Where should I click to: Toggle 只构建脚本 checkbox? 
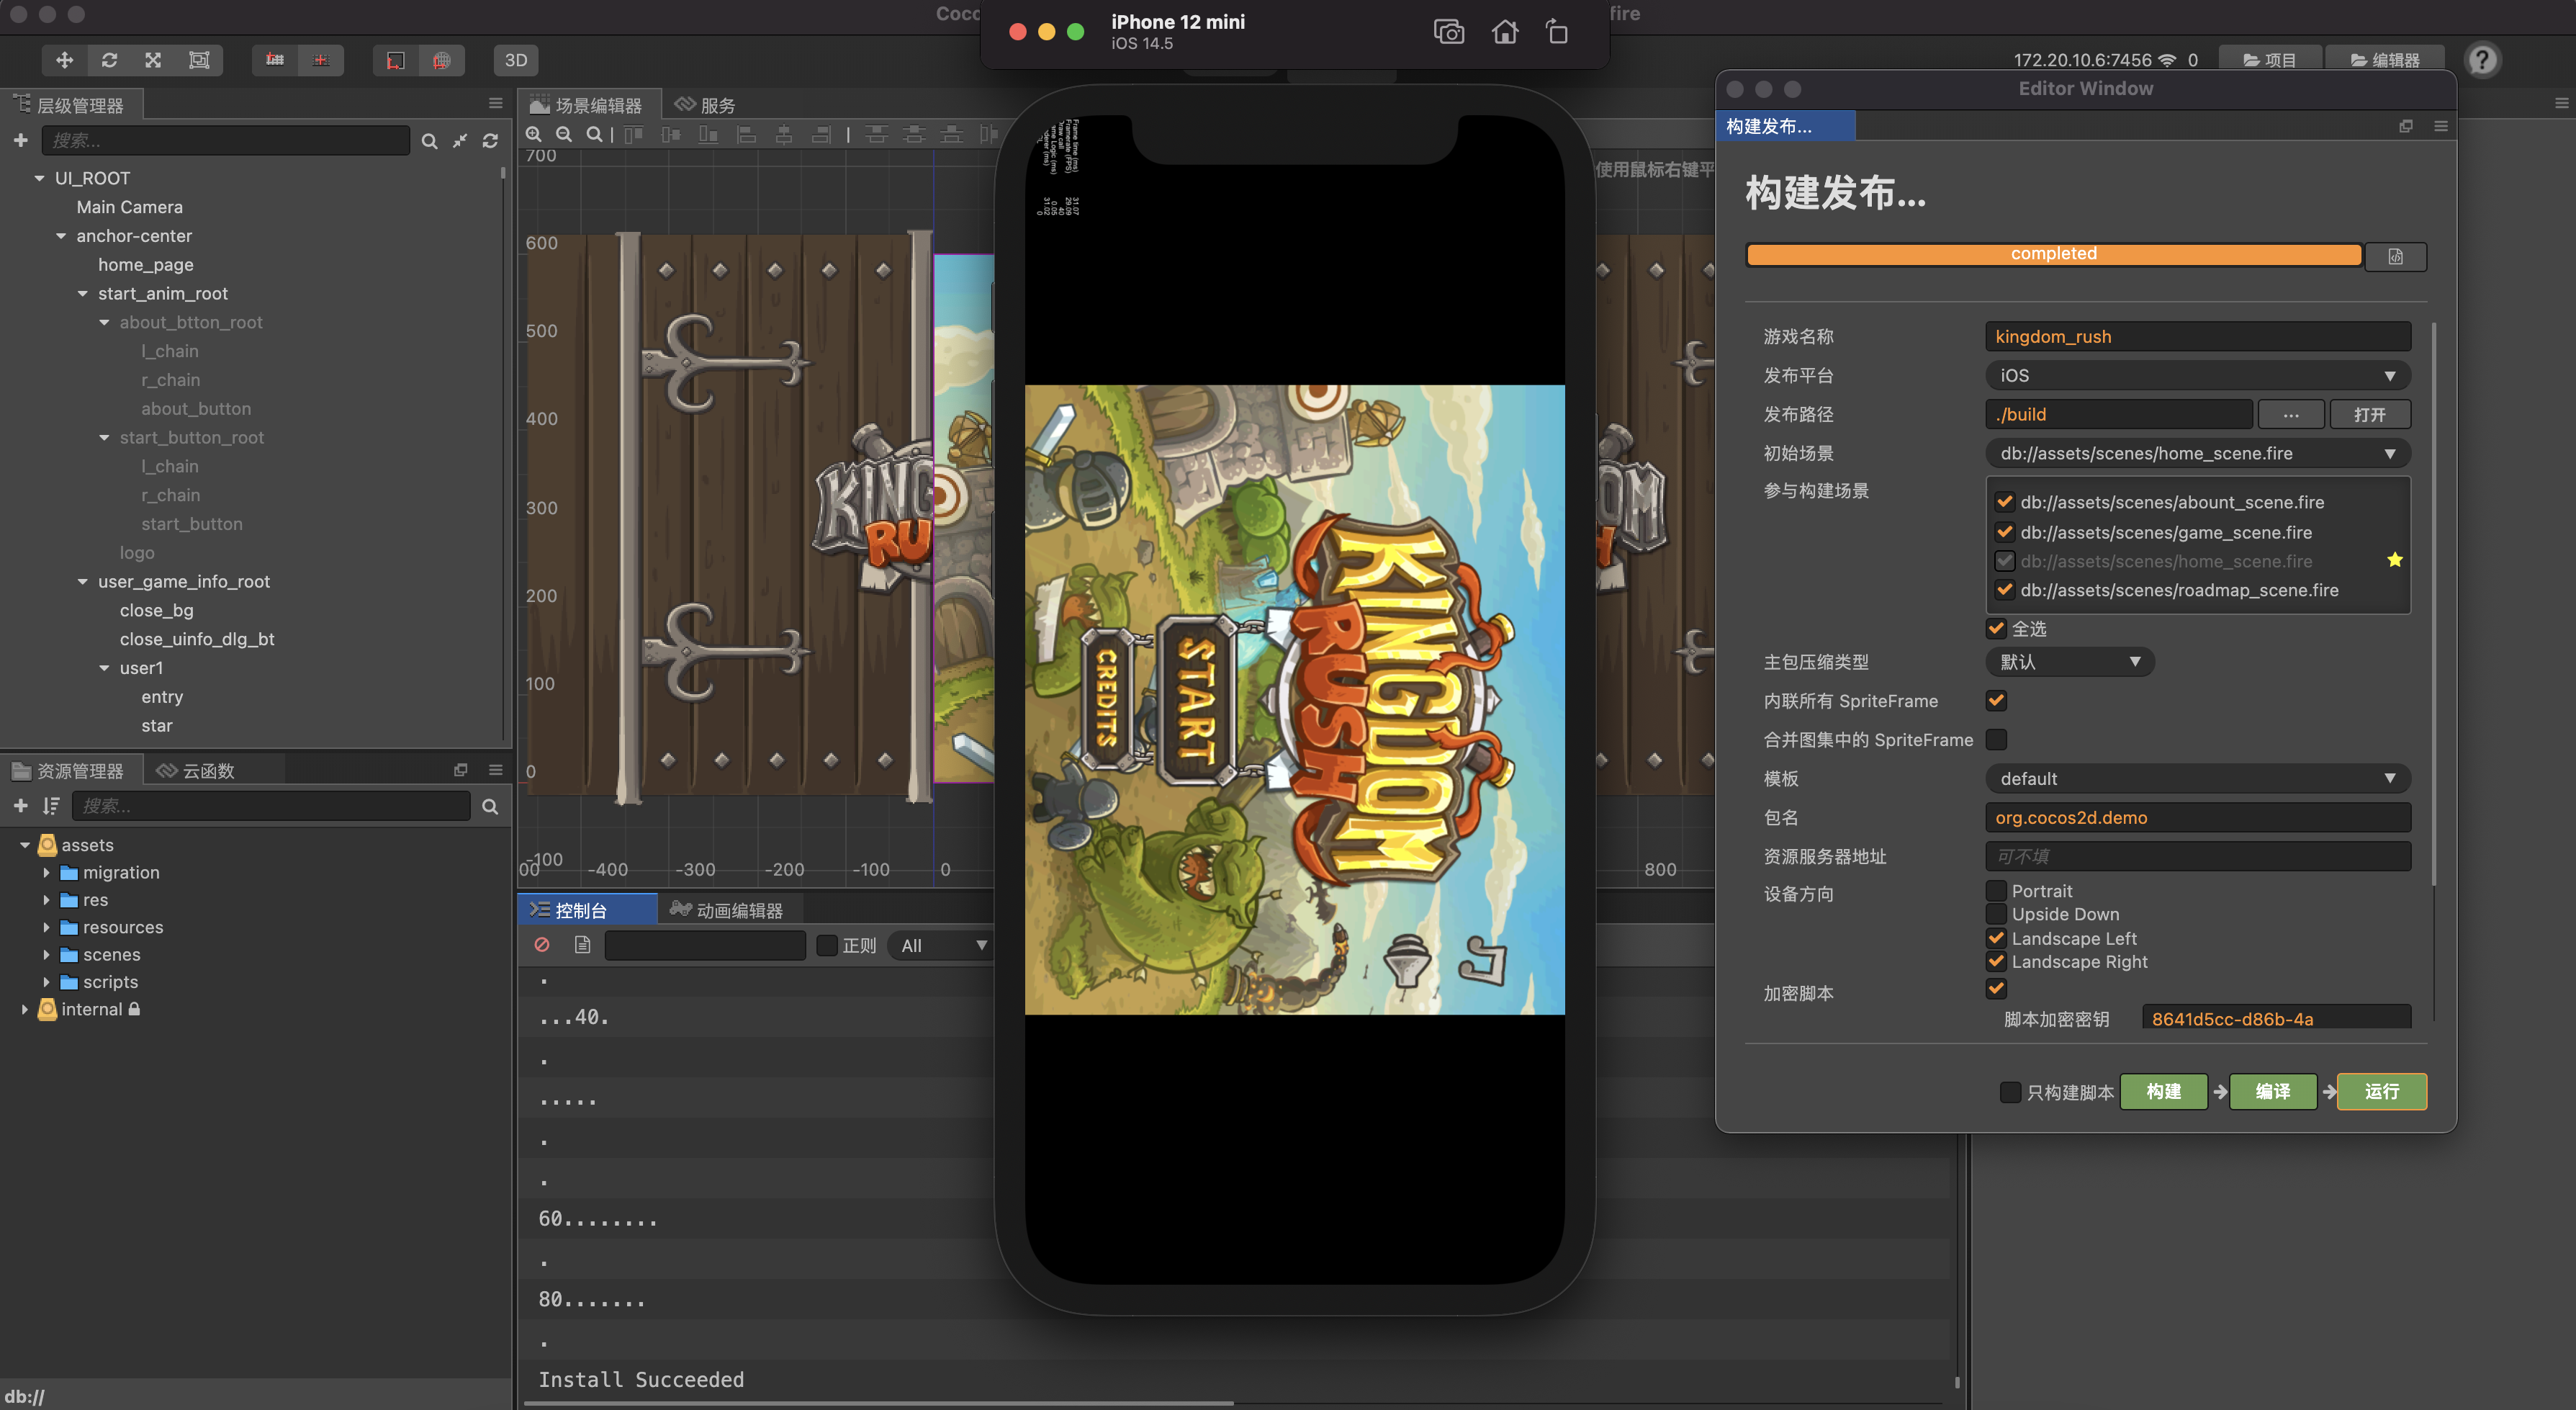2010,1092
